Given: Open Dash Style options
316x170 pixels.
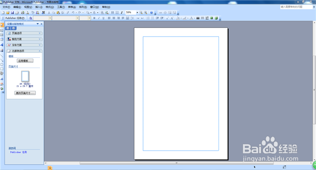Looking at the screenshot, I should click(x=203, y=18).
